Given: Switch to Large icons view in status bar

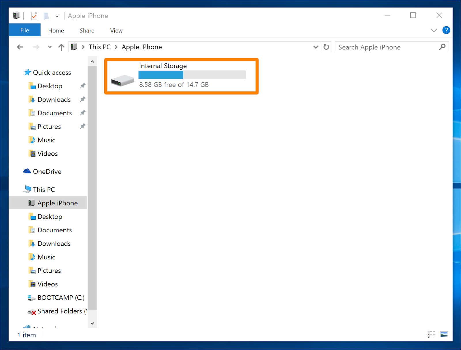Looking at the screenshot, I should [444, 334].
